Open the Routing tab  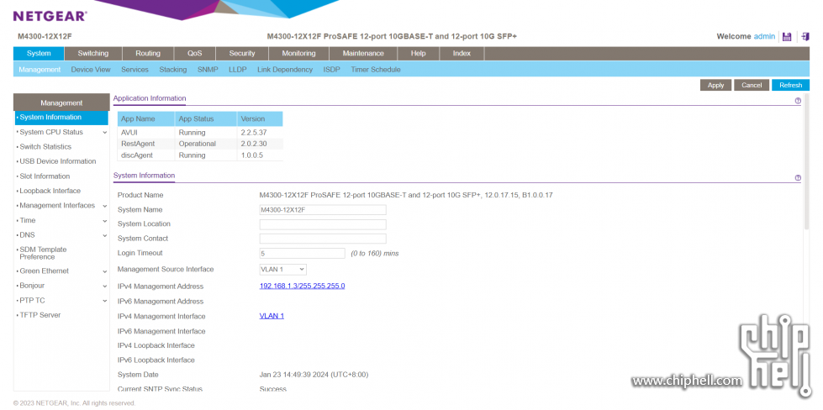click(x=148, y=54)
